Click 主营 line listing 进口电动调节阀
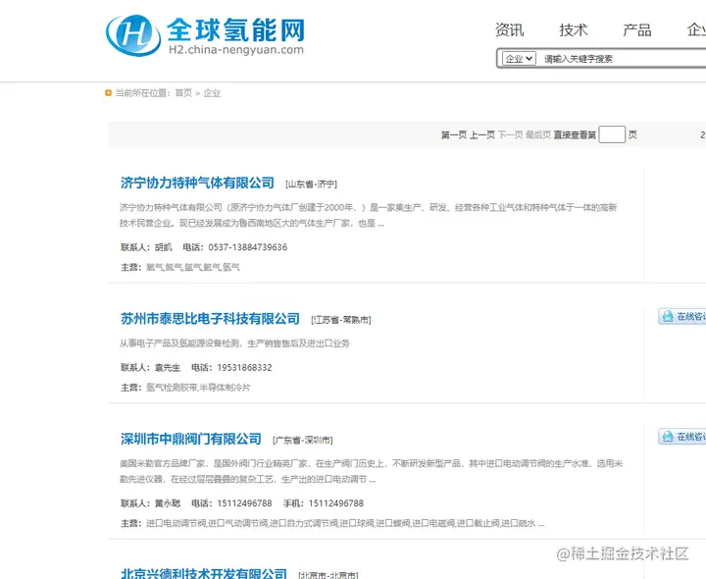Viewport: 706px width, 579px height. coord(345,524)
